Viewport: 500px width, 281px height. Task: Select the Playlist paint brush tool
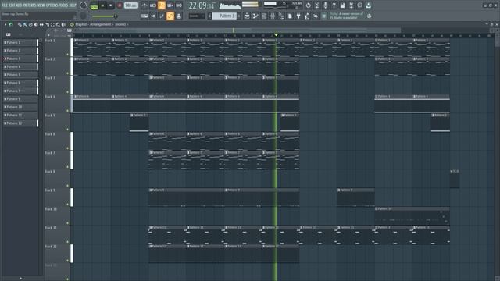[25, 24]
